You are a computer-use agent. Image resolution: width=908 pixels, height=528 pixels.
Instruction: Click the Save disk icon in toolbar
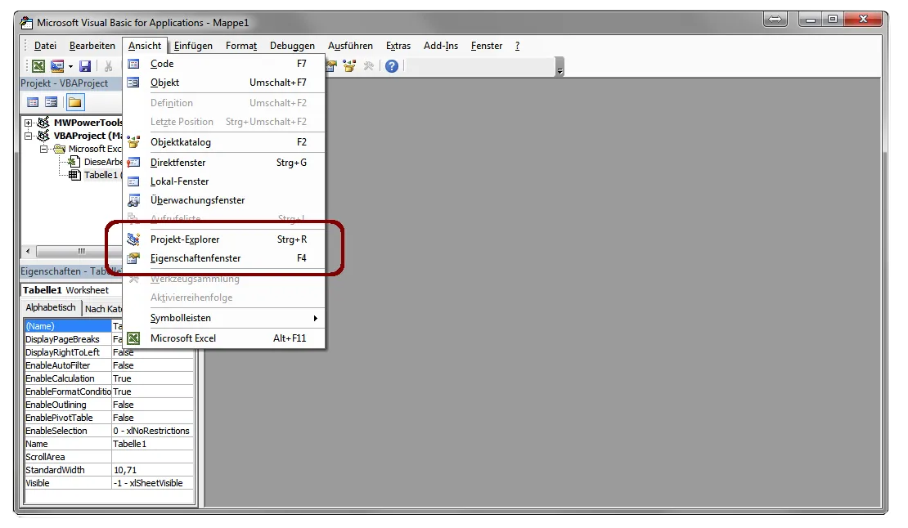[x=85, y=66]
